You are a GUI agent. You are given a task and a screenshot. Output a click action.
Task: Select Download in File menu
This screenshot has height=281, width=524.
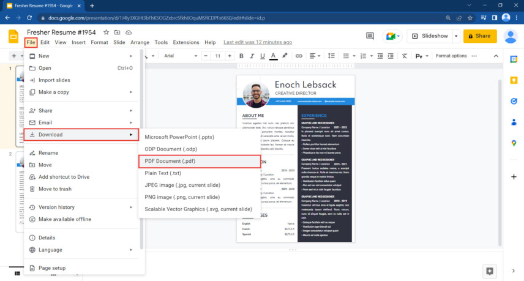point(81,135)
